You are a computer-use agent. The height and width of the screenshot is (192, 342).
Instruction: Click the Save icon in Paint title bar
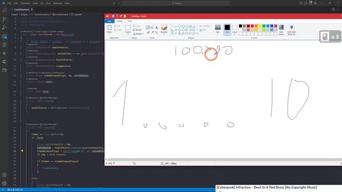coord(113,17)
